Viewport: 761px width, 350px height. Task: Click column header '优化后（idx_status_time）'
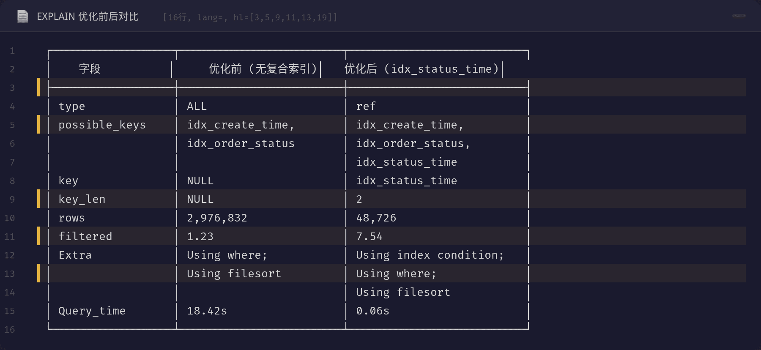pyautogui.click(x=422, y=69)
